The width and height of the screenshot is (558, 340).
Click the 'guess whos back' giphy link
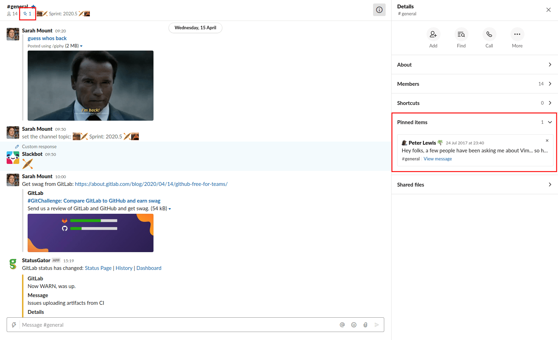(x=47, y=38)
